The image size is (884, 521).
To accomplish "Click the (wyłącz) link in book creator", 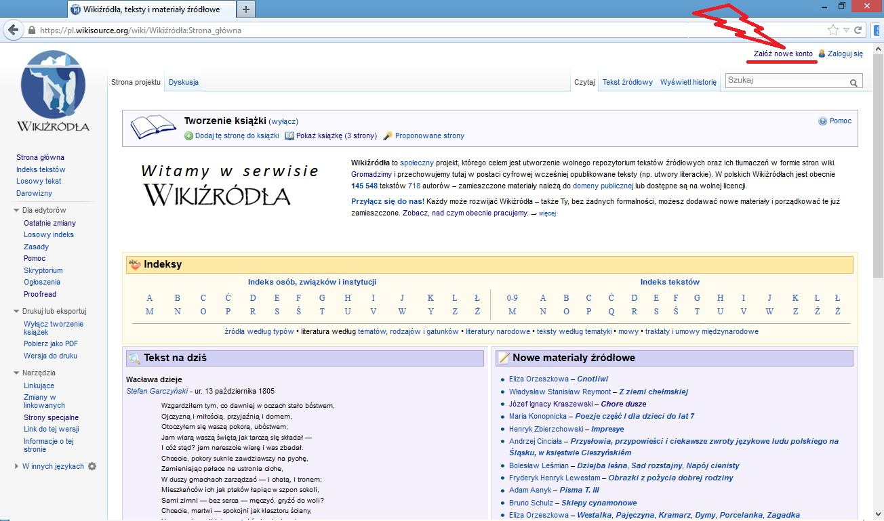I will click(283, 121).
